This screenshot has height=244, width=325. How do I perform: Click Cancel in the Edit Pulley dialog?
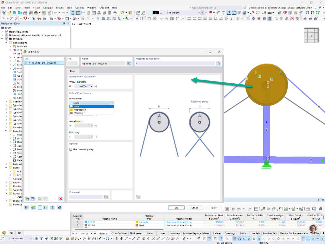click(x=195, y=208)
